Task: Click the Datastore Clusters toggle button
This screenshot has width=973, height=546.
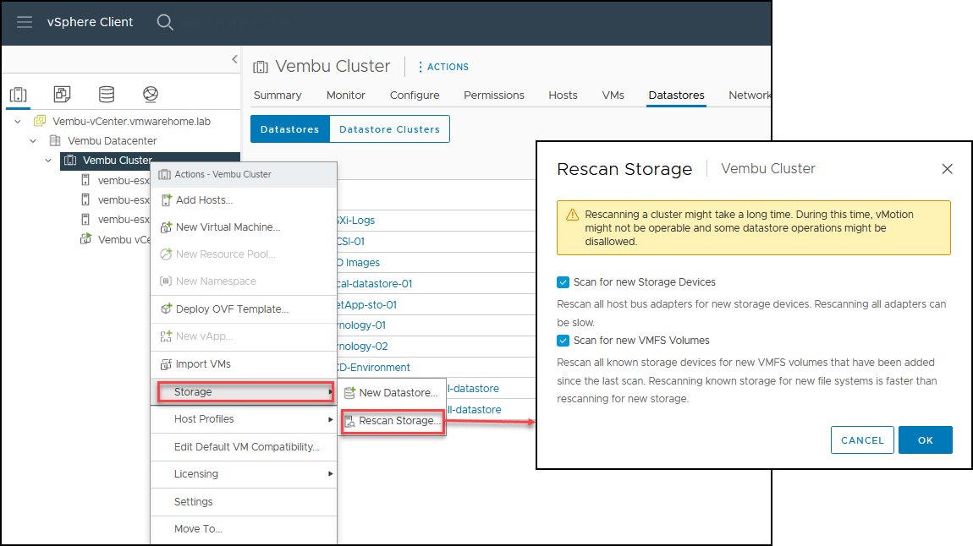Action: pyautogui.click(x=390, y=129)
